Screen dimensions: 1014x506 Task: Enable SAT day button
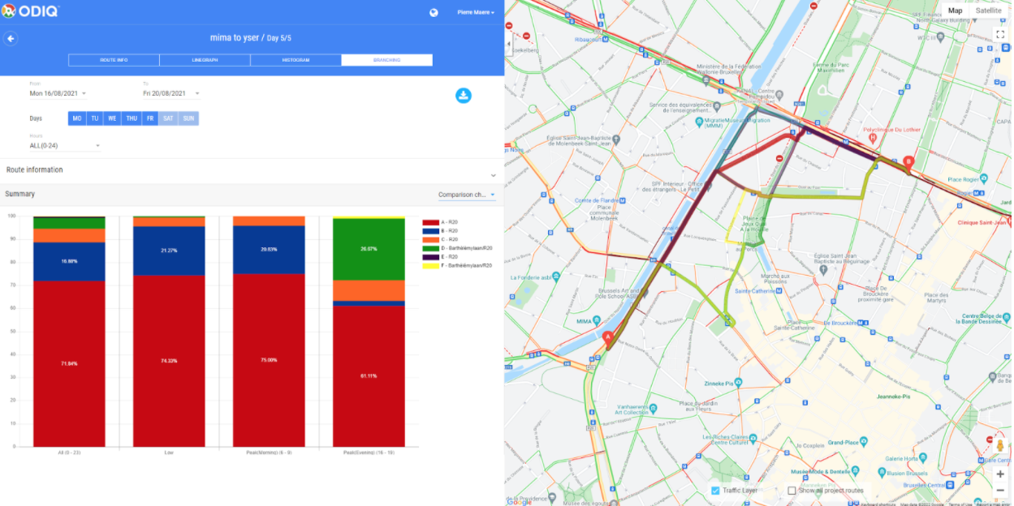pos(169,118)
